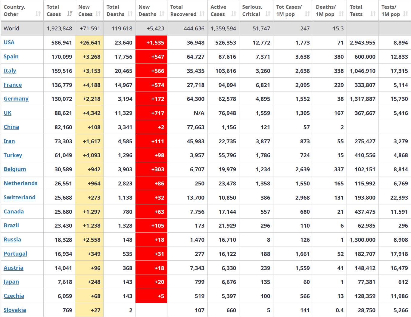The image size is (411, 317).
Task: Sort by Tot Cases/1M pop arrows
Action: click(307, 14)
